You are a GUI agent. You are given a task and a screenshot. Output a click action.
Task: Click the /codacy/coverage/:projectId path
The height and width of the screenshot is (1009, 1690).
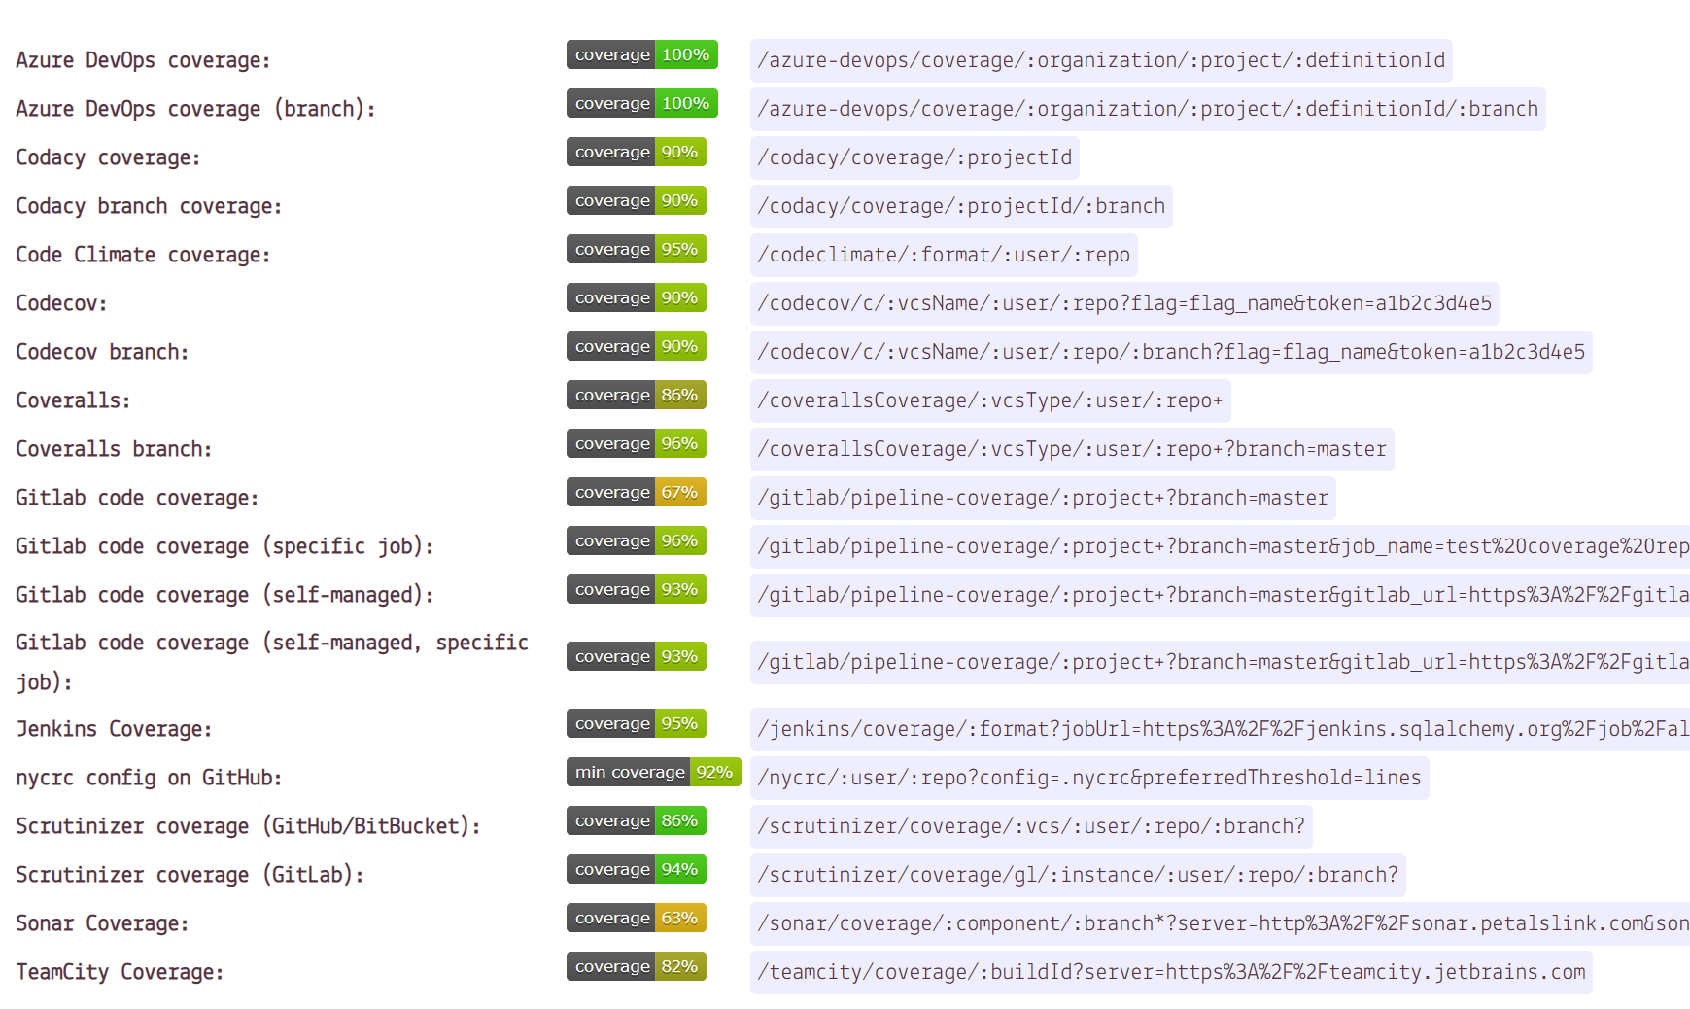[x=914, y=157]
